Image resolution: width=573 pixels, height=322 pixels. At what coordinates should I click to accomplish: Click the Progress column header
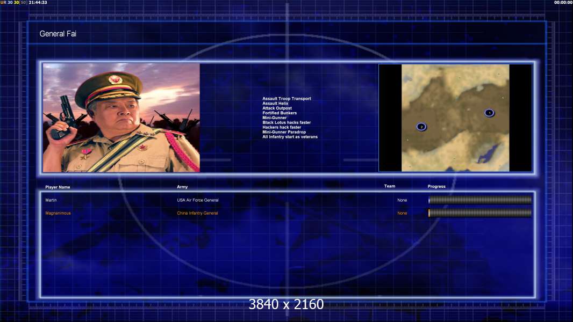point(436,186)
